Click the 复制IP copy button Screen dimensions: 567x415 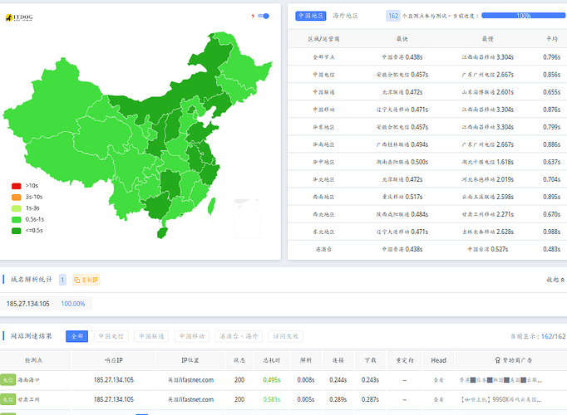(x=86, y=281)
